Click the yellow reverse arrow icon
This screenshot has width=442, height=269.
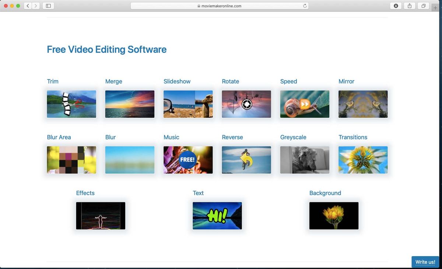point(246,160)
